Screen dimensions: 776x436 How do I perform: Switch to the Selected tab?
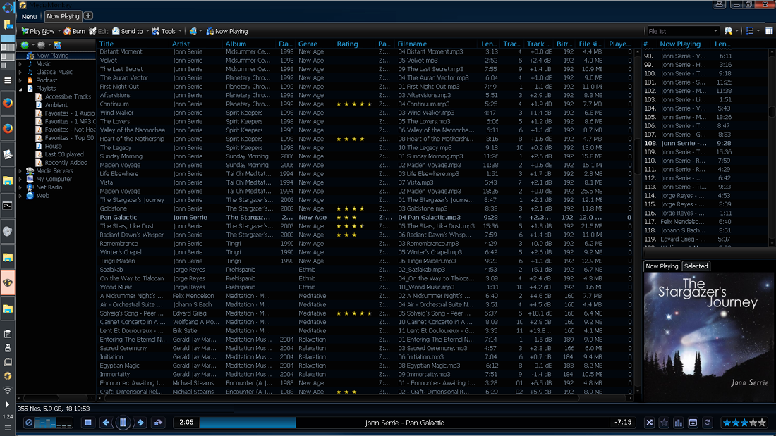696,266
